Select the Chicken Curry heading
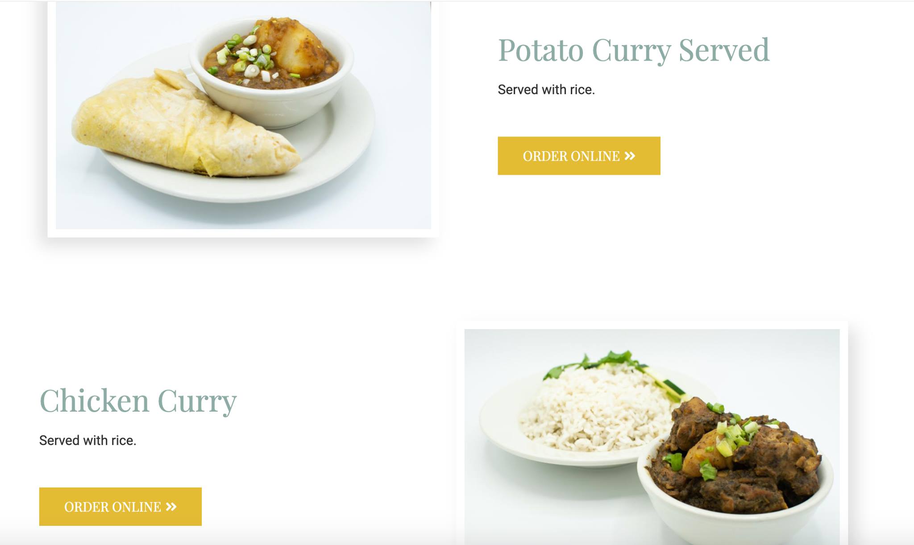 138,400
